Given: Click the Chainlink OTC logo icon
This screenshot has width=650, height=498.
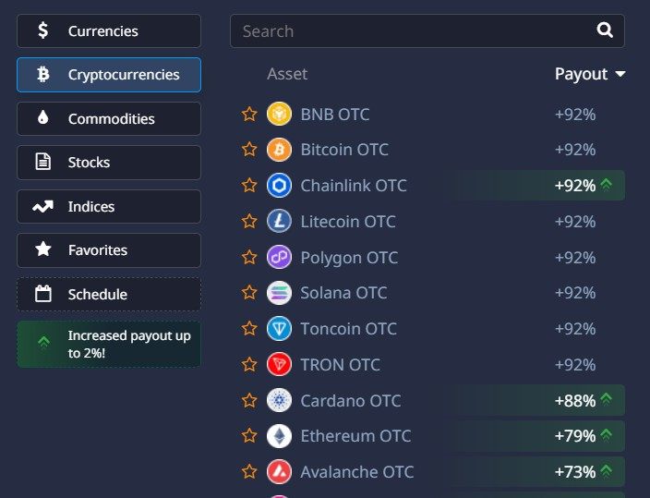Looking at the screenshot, I should tap(279, 186).
